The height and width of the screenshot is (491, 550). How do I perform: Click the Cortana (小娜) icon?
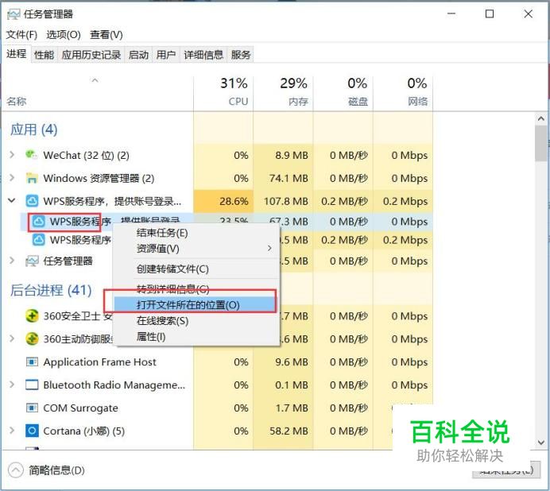click(x=32, y=431)
